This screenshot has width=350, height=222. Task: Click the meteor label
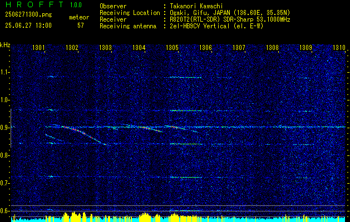tap(79, 17)
